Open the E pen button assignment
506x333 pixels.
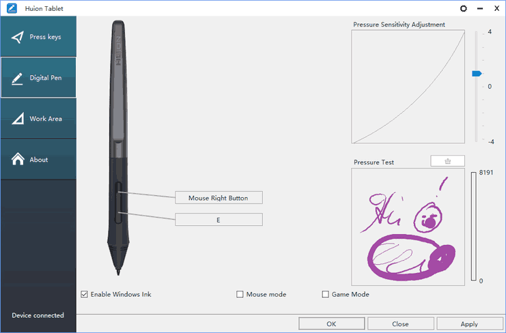[219, 220]
